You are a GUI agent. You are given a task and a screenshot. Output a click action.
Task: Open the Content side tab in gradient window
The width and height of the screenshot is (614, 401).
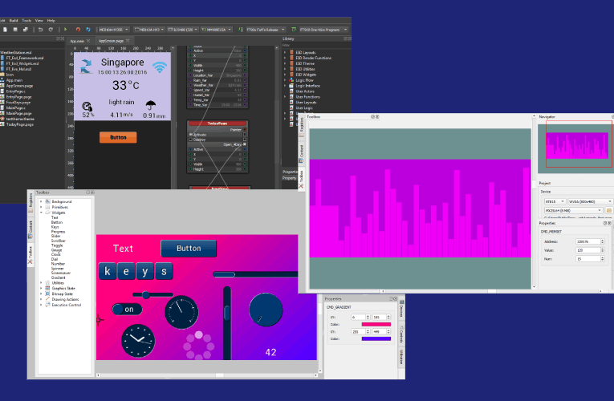point(30,229)
